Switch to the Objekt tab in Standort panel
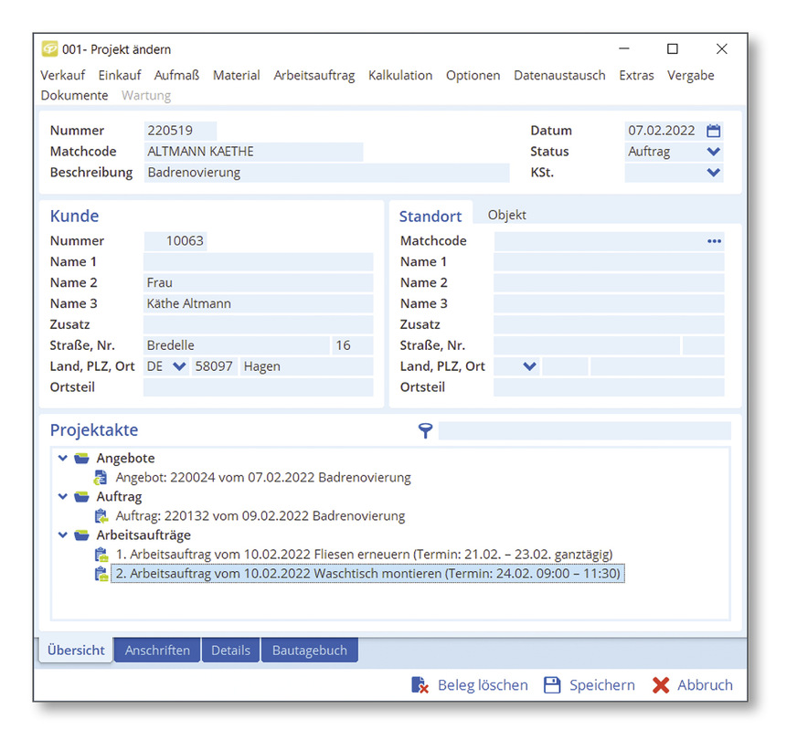 (x=505, y=215)
